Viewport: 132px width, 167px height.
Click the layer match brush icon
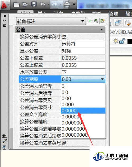pyautogui.click(x=128, y=22)
